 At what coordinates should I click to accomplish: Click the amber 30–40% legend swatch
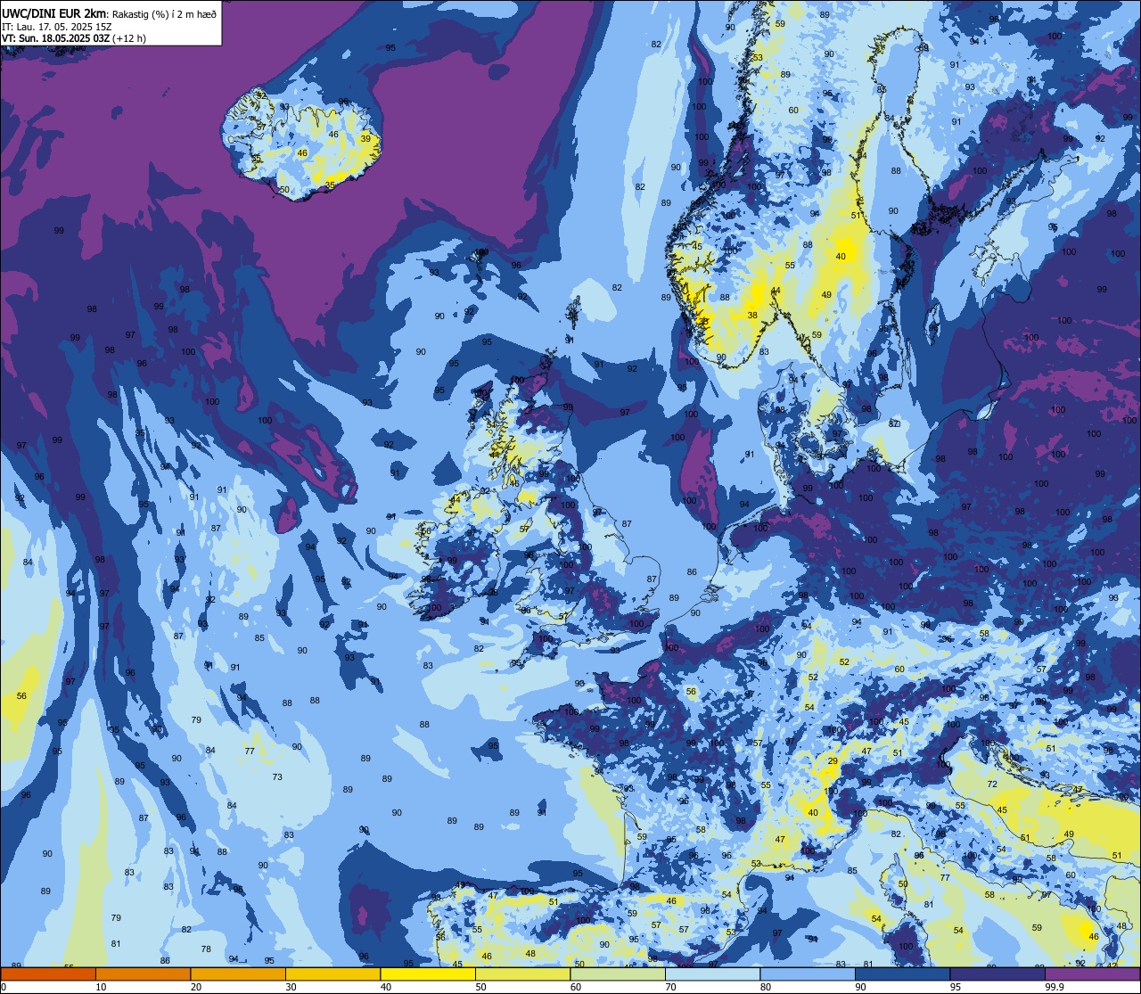tap(332, 973)
